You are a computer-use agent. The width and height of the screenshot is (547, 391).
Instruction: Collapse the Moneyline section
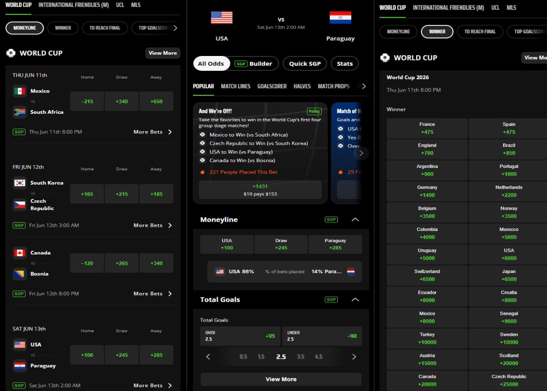pyautogui.click(x=355, y=219)
